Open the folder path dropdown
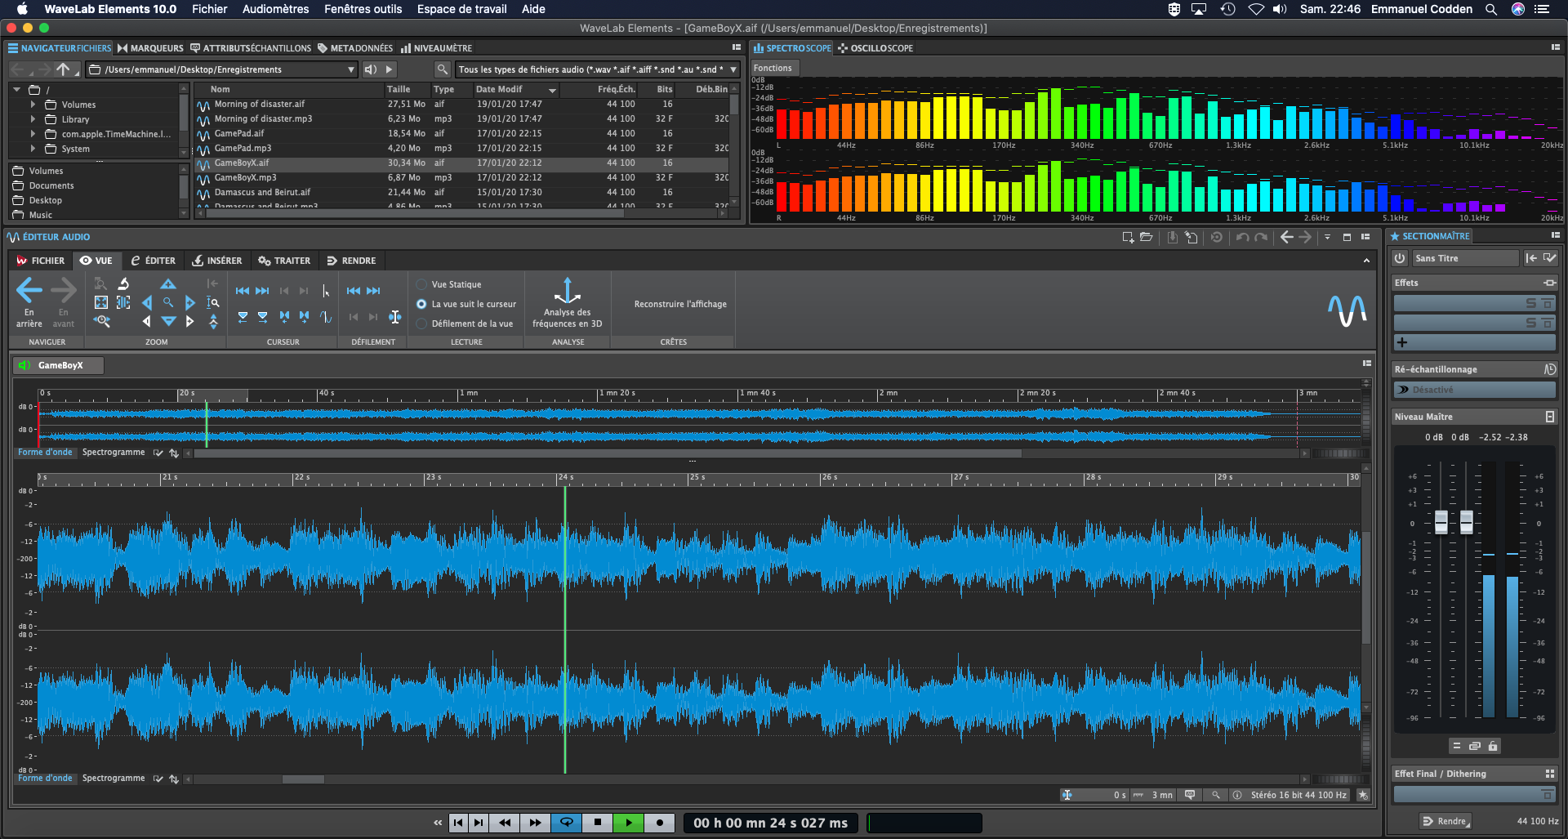Image resolution: width=1568 pixels, height=839 pixels. (351, 69)
